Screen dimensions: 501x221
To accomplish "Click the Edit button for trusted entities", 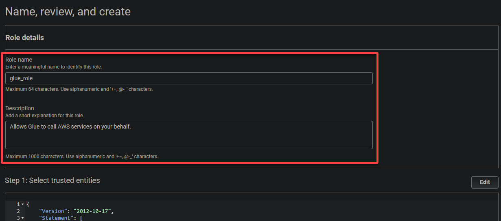I will 485,182.
